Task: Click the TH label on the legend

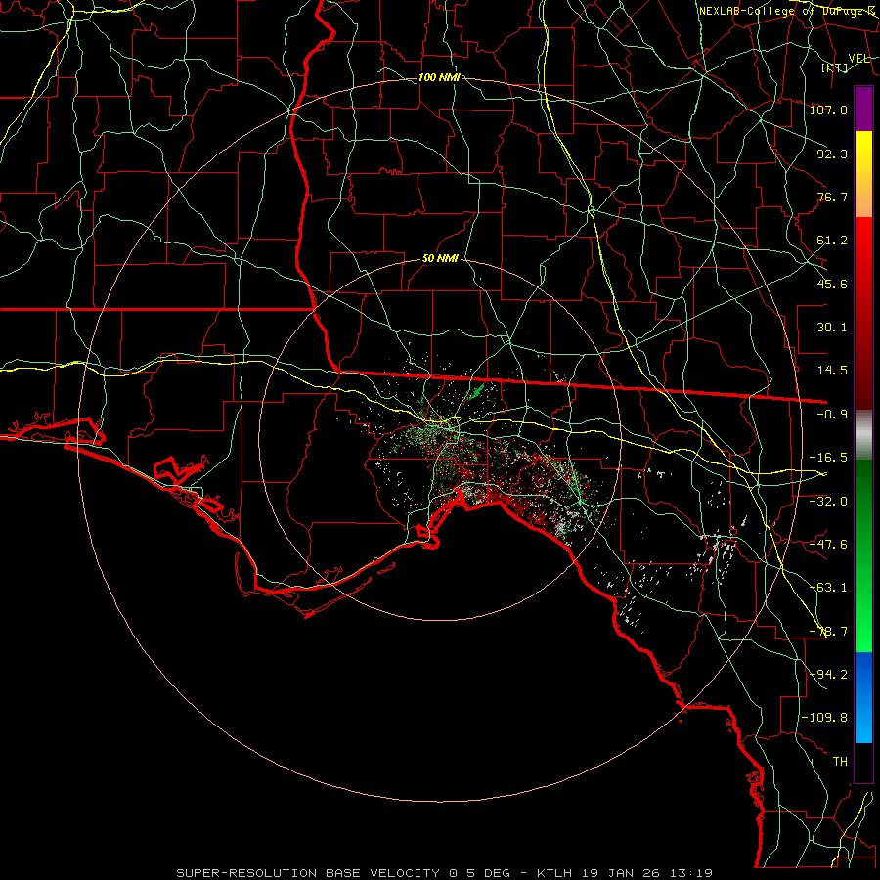Action: (840, 762)
